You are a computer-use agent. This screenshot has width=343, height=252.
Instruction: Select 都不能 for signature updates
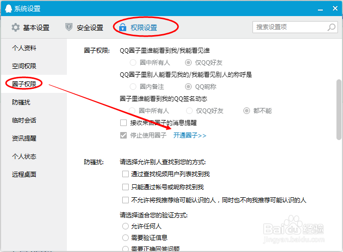246,111
